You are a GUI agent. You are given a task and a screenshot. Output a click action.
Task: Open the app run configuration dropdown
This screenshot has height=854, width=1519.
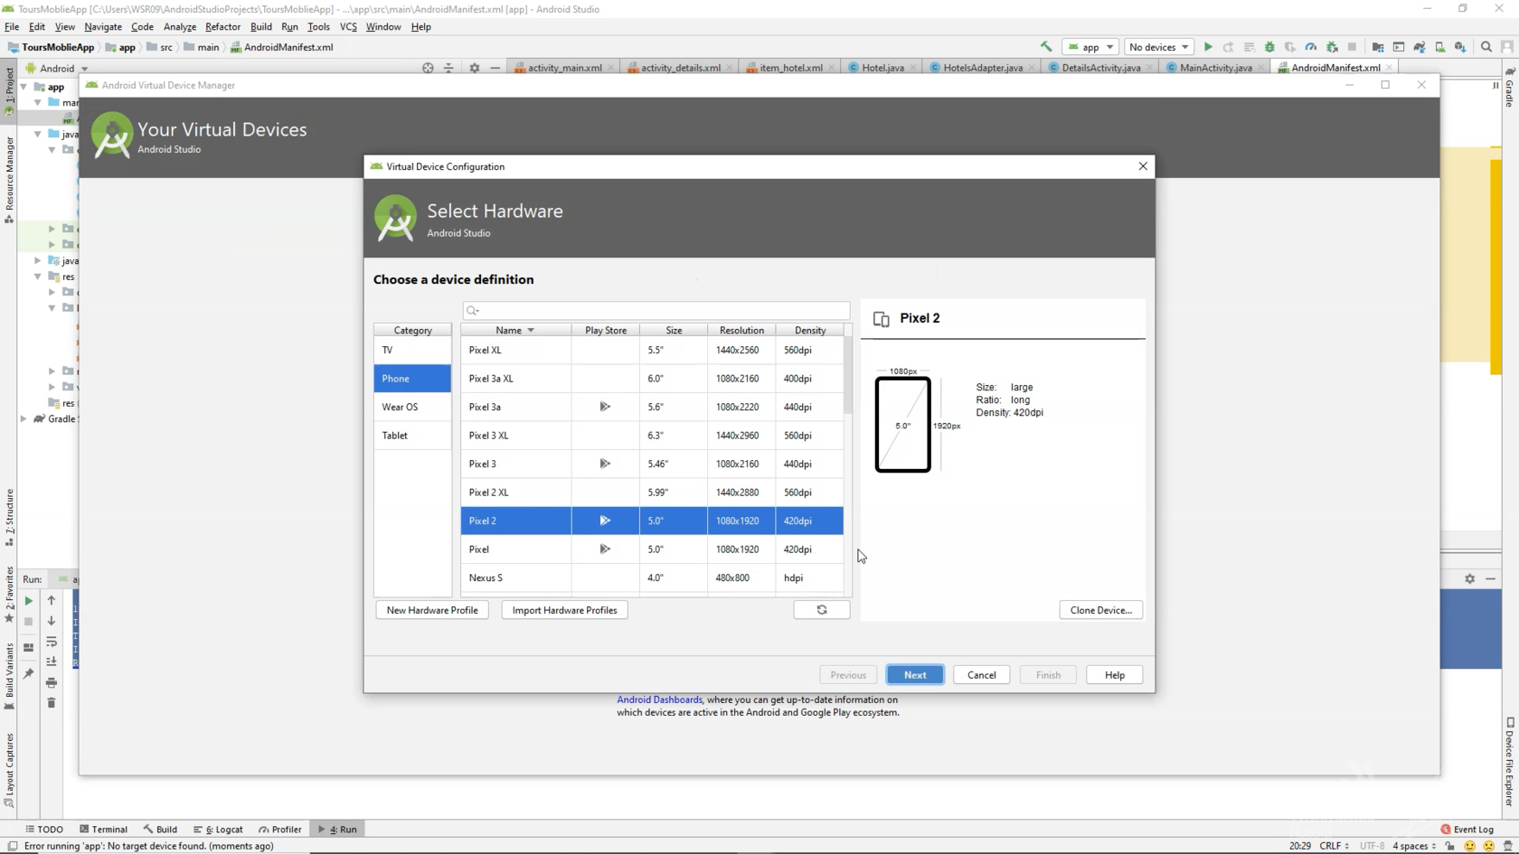click(1091, 47)
